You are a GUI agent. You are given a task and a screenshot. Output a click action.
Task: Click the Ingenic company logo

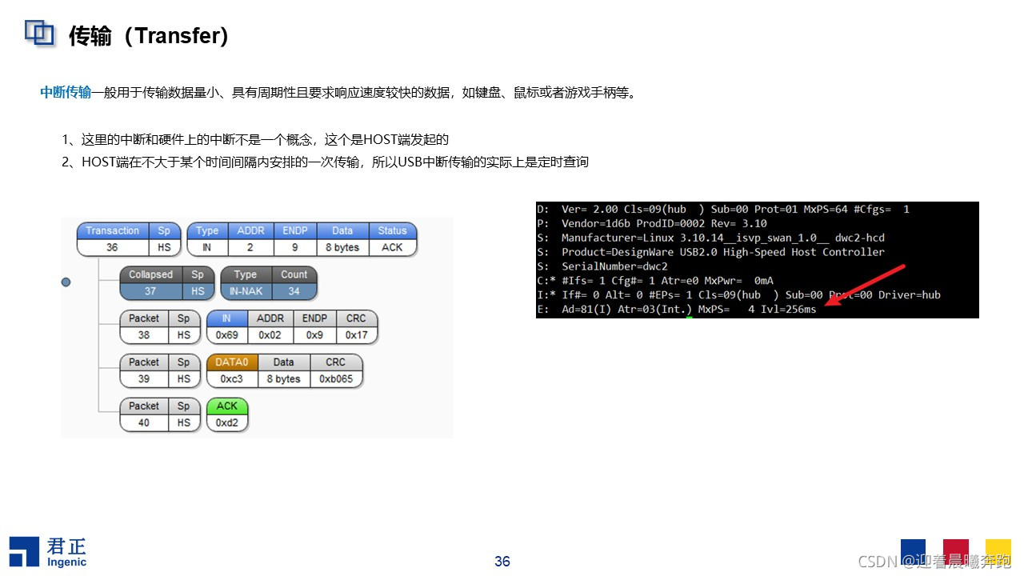tap(48, 552)
